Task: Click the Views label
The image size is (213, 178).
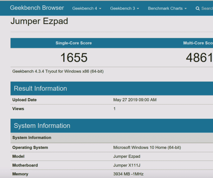Action: pyautogui.click(x=18, y=109)
